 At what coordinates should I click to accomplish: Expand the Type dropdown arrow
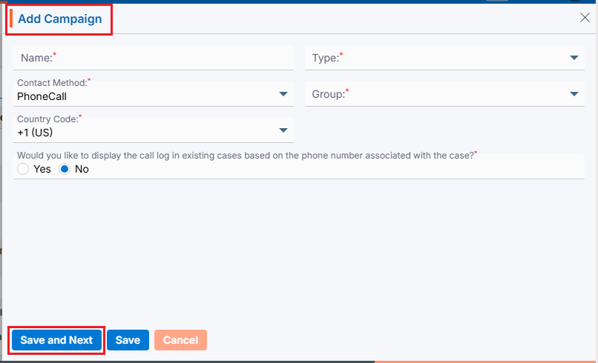click(574, 58)
